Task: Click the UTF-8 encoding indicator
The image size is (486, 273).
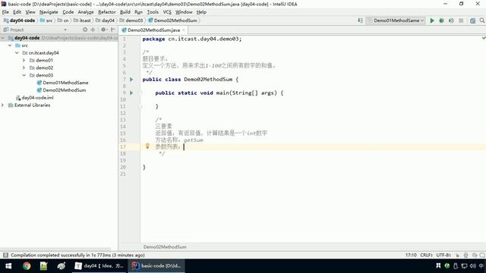Action: [443, 255]
